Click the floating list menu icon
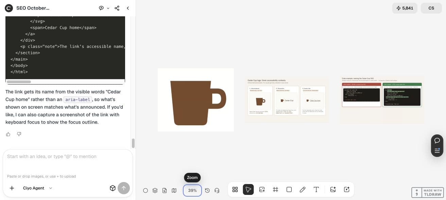446x200 pixels. (437, 150)
